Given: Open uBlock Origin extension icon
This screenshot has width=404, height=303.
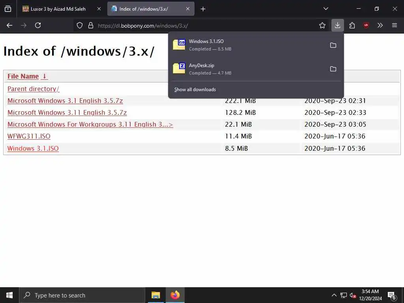Looking at the screenshot, I should pyautogui.click(x=366, y=25).
